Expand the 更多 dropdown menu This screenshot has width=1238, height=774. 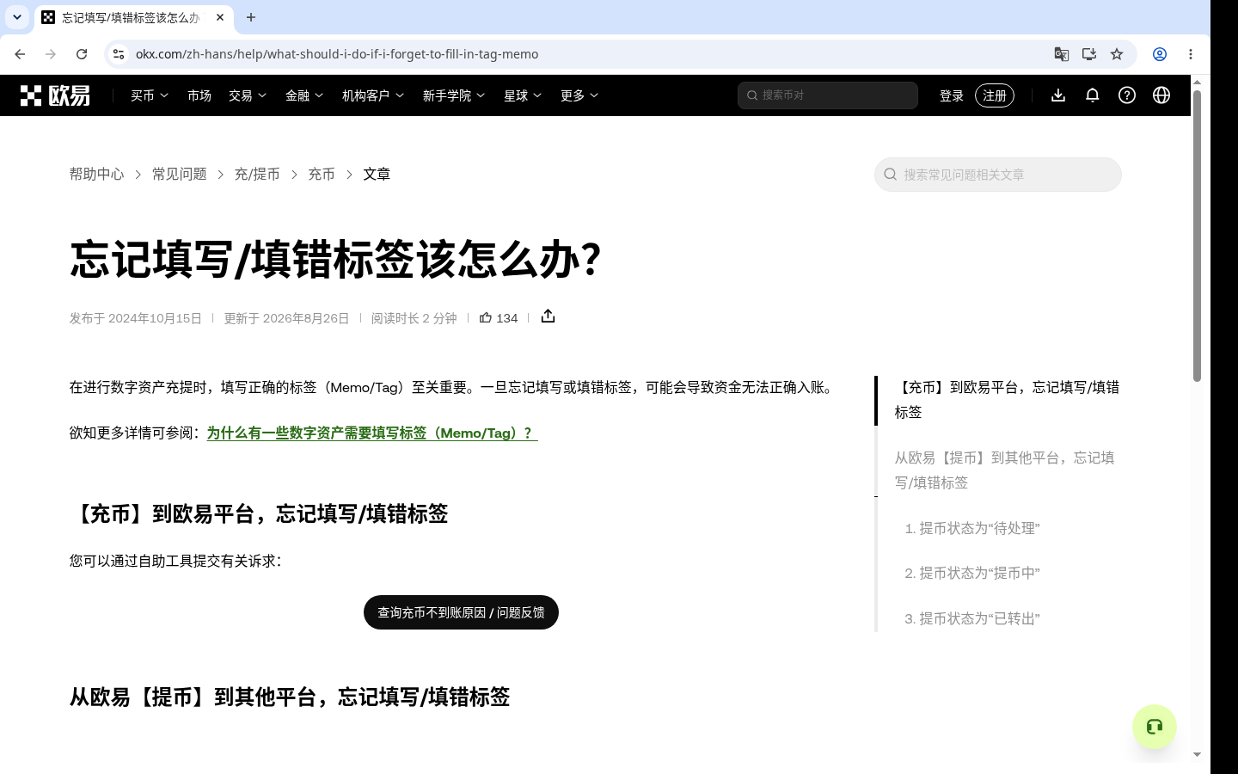(x=579, y=95)
